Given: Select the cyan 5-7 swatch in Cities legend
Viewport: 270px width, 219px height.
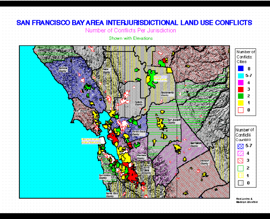Looking at the screenshot, I should pyautogui.click(x=241, y=76).
